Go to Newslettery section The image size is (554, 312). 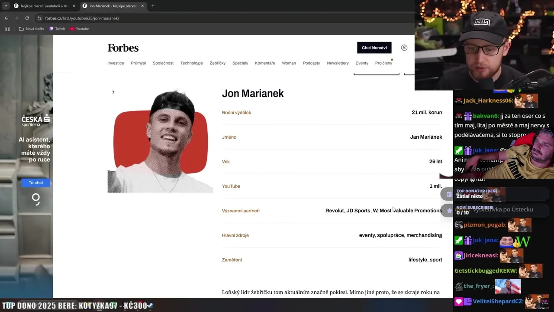tap(338, 63)
